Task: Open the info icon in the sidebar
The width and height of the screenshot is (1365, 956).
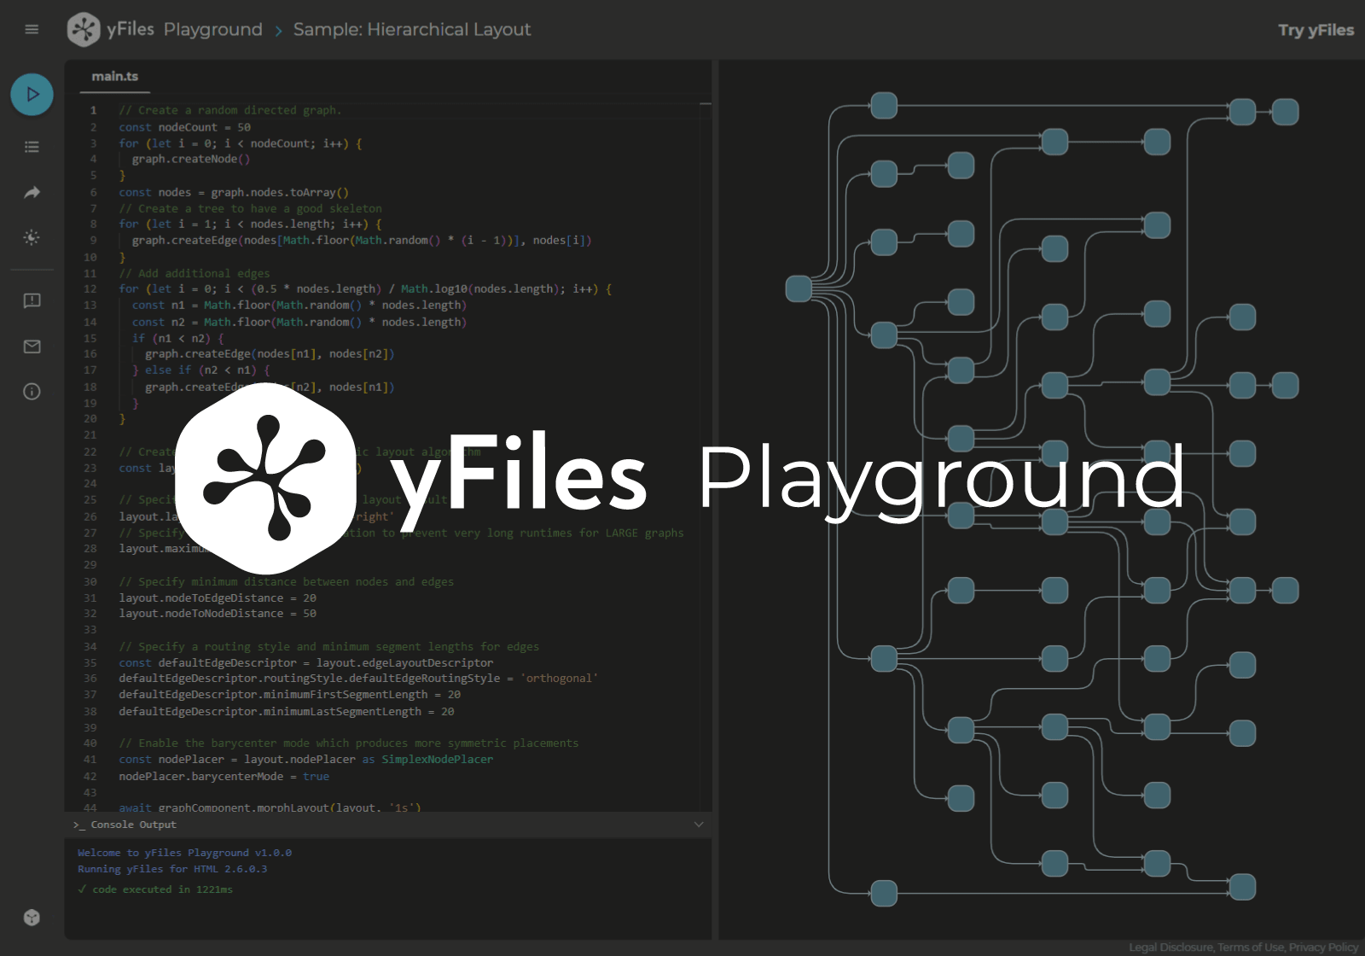Action: click(32, 391)
